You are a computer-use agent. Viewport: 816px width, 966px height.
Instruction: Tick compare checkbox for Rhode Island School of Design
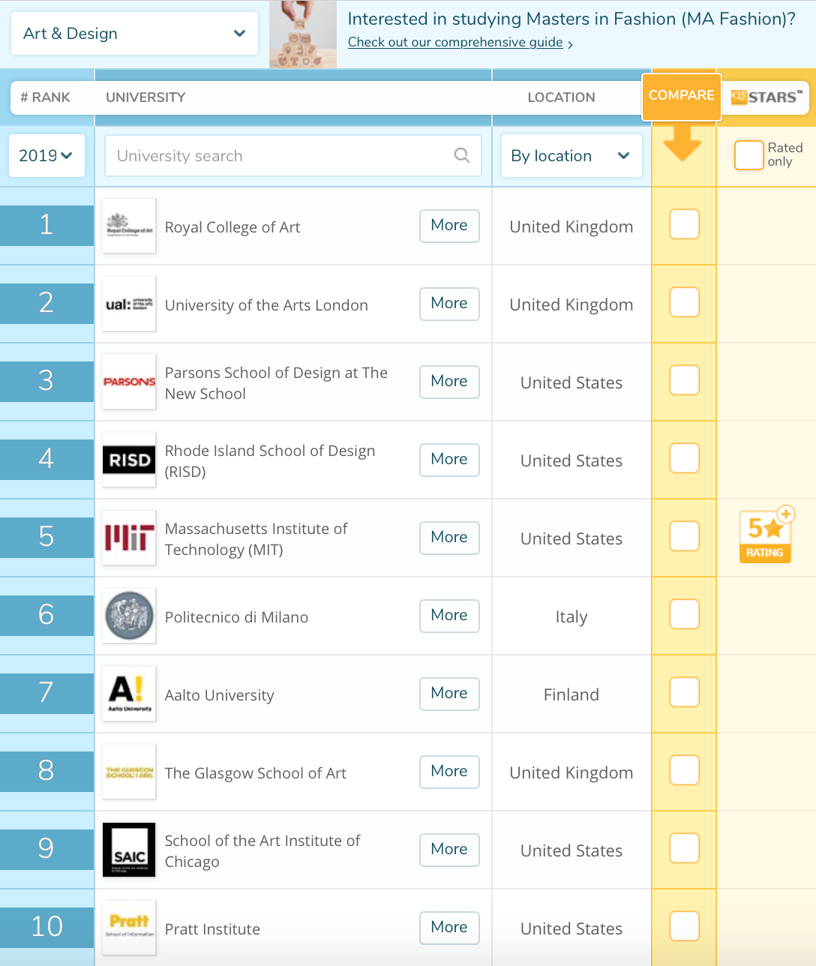coord(684,458)
